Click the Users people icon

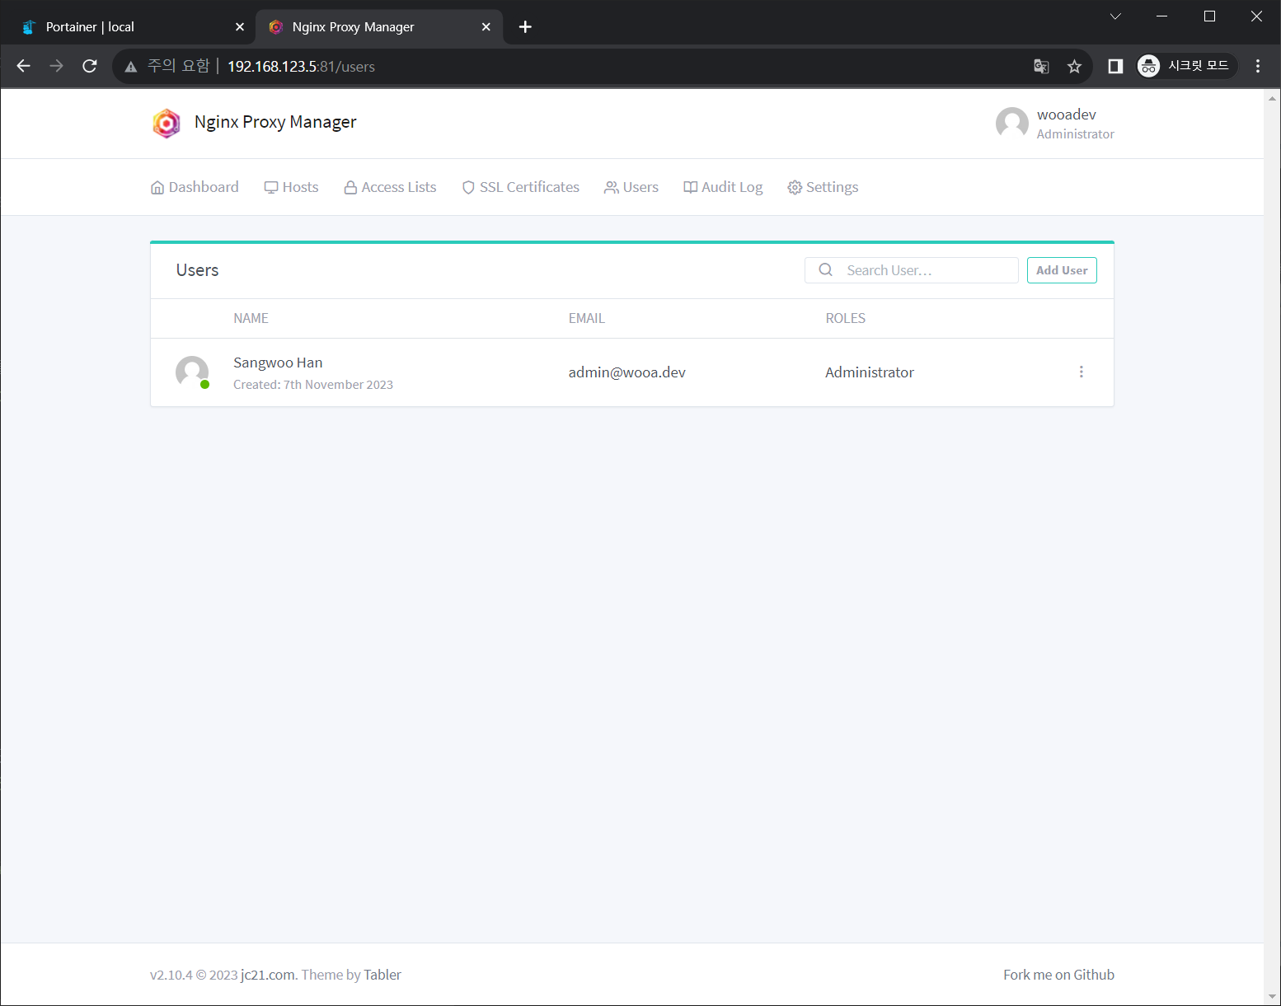tap(610, 187)
